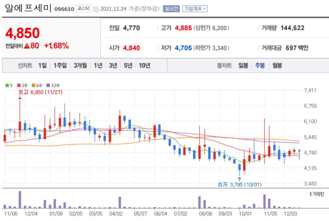Open the 기업개요 dropdown

(x=195, y=9)
